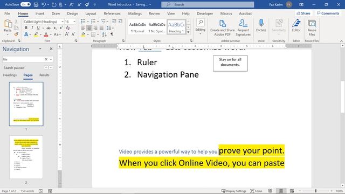Switch to the Design tab
The image size is (345, 194).
click(72, 13)
